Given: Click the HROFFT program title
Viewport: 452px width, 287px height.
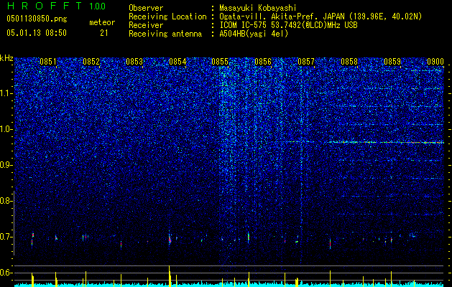Looking at the screenshot, I should pyautogui.click(x=45, y=6).
